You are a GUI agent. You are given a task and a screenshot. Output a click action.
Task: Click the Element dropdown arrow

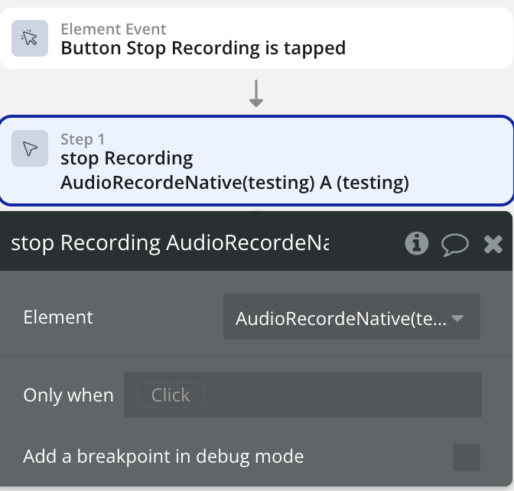[458, 317]
